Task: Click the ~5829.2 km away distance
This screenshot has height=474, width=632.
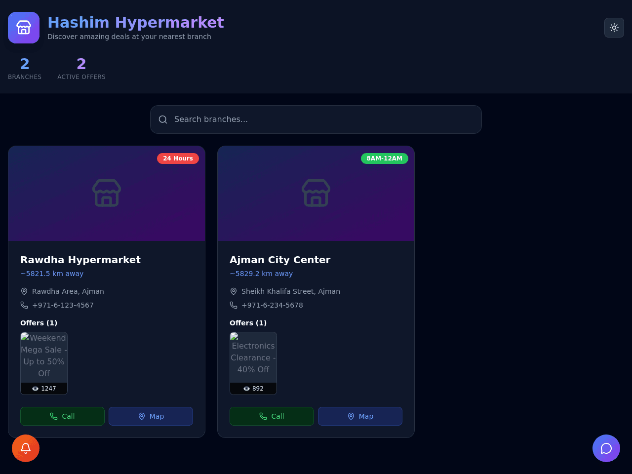Action: (x=261, y=274)
